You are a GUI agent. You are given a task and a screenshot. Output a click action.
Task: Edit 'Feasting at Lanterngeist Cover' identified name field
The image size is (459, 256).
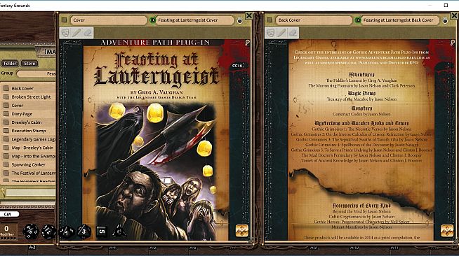pos(194,20)
